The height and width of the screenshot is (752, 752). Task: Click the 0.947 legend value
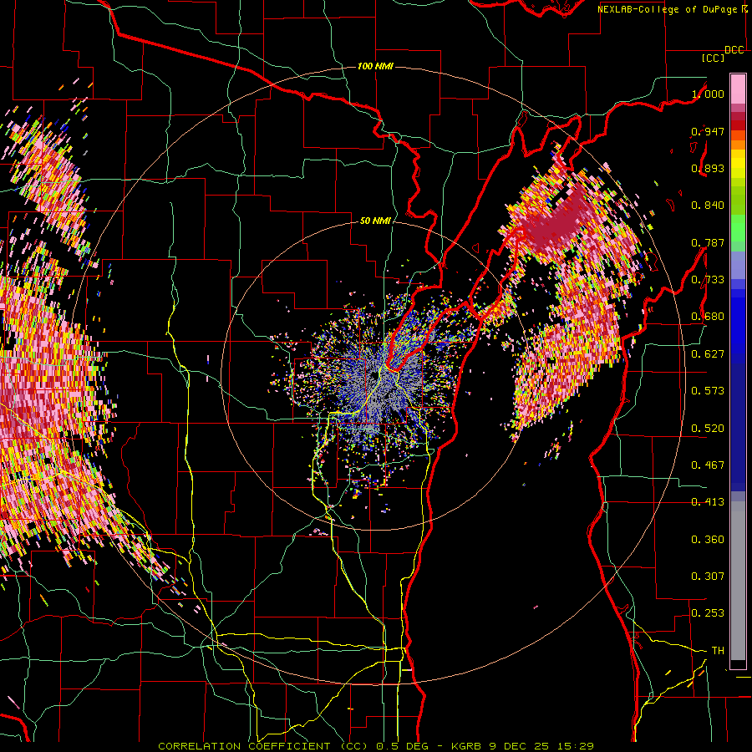tap(708, 131)
